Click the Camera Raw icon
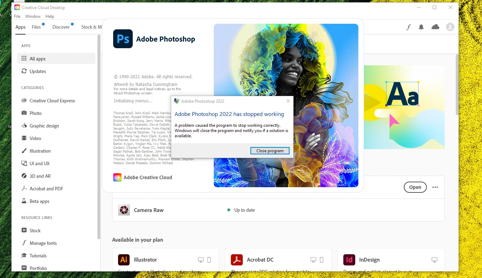The width and height of the screenshot is (482, 278). click(x=124, y=210)
